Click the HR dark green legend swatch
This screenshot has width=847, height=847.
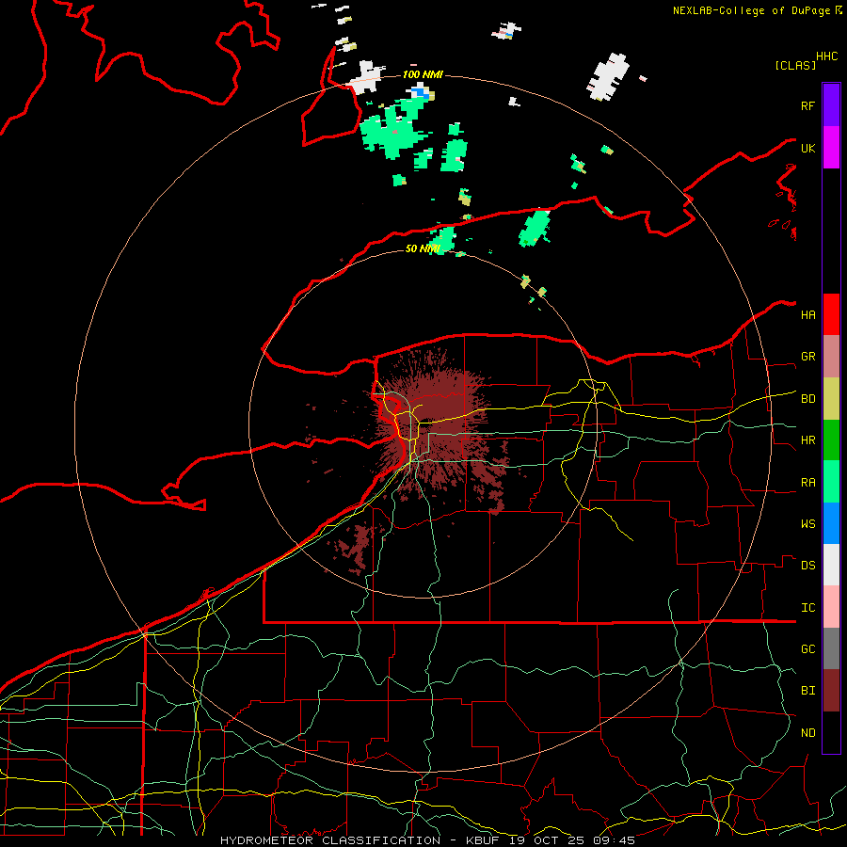[x=831, y=440]
